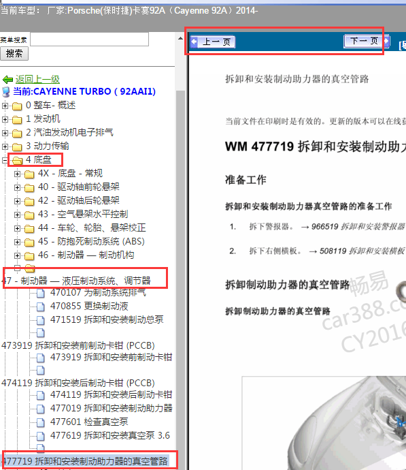This screenshot has height=470, width=406.
Task: Expand 44 - 车轮、轮胎、悬架校正 node
Action: coord(18,228)
